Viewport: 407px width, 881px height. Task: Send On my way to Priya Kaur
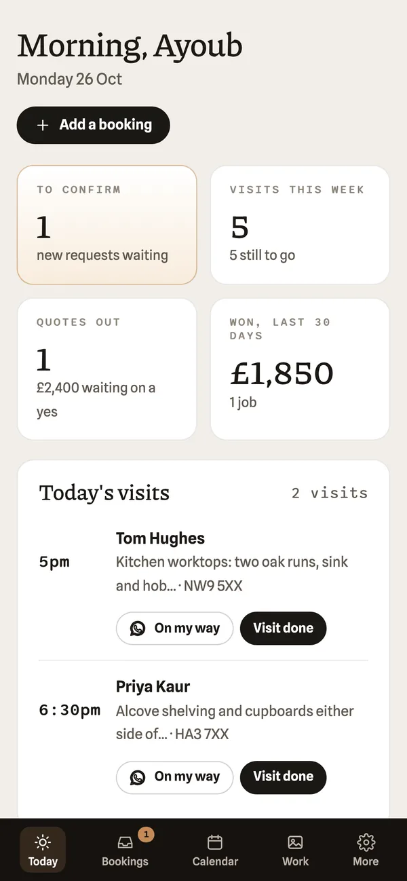[174, 777]
